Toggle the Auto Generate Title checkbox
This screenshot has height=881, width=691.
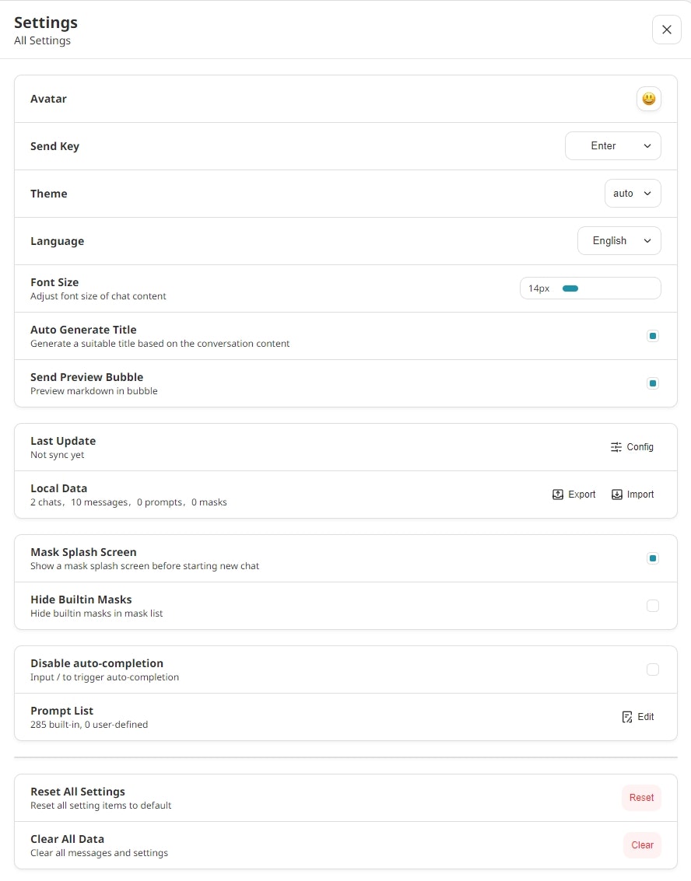click(x=653, y=336)
